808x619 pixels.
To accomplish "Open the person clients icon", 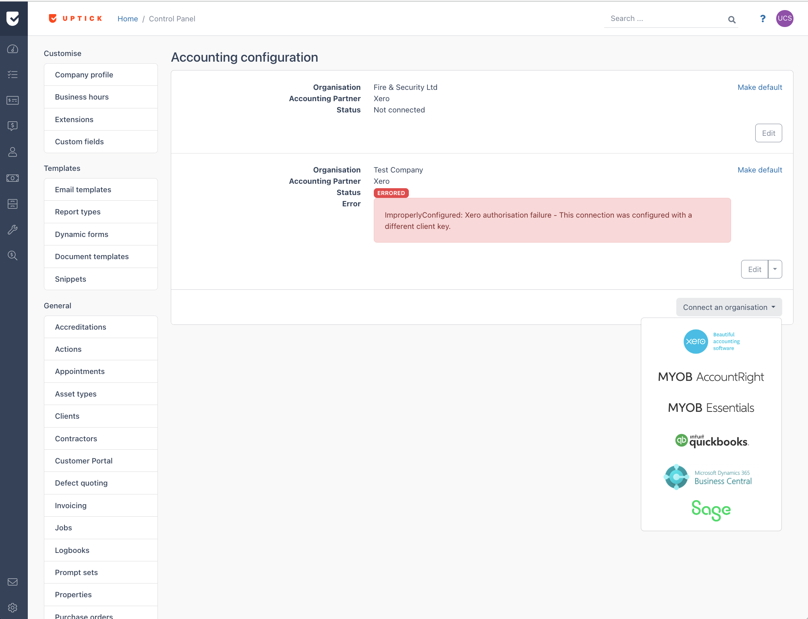I will [x=13, y=152].
